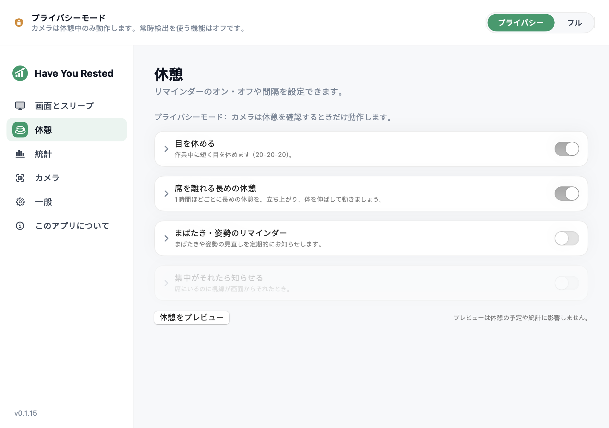This screenshot has width=609, height=428.
Task: Click プレビューは休憩の予定や統計に影響しません note
Action: (521, 318)
